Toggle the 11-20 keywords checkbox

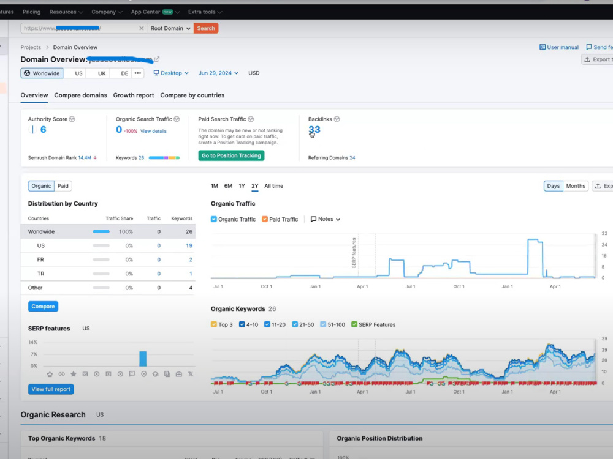tap(267, 324)
